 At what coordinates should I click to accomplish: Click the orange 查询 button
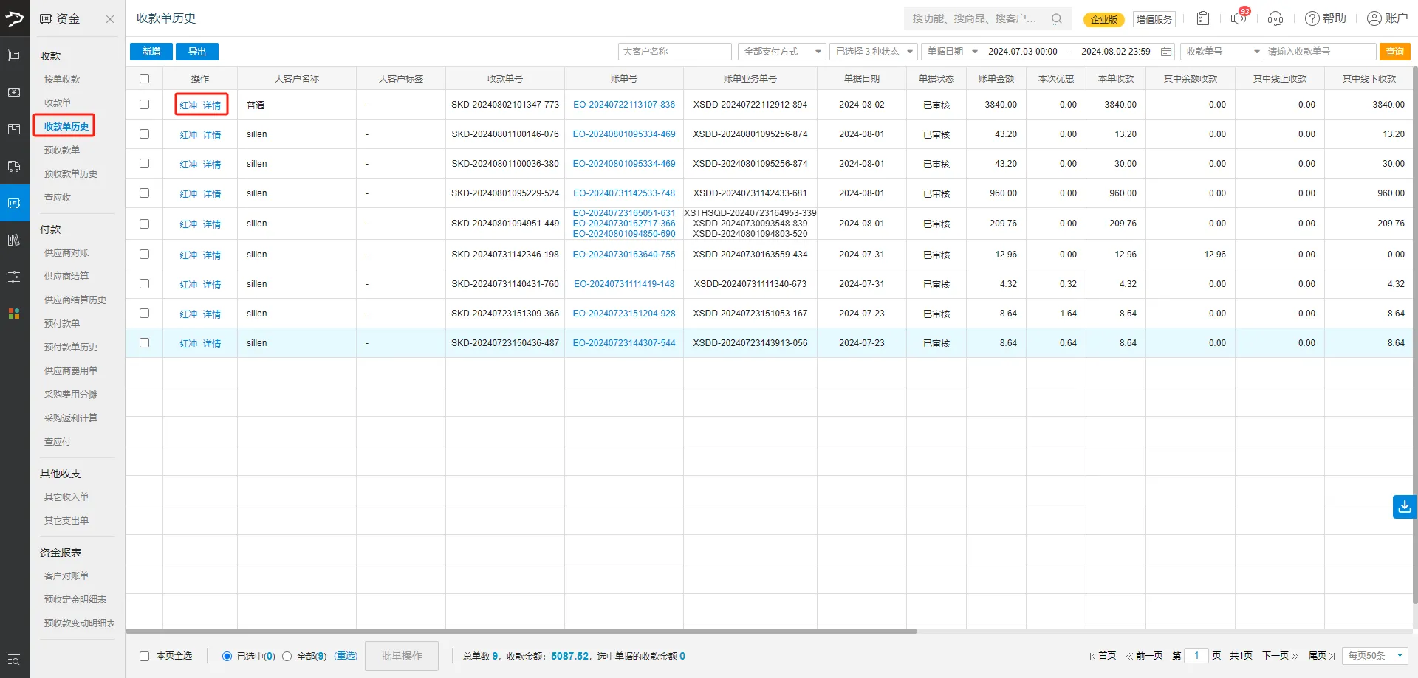(x=1394, y=52)
